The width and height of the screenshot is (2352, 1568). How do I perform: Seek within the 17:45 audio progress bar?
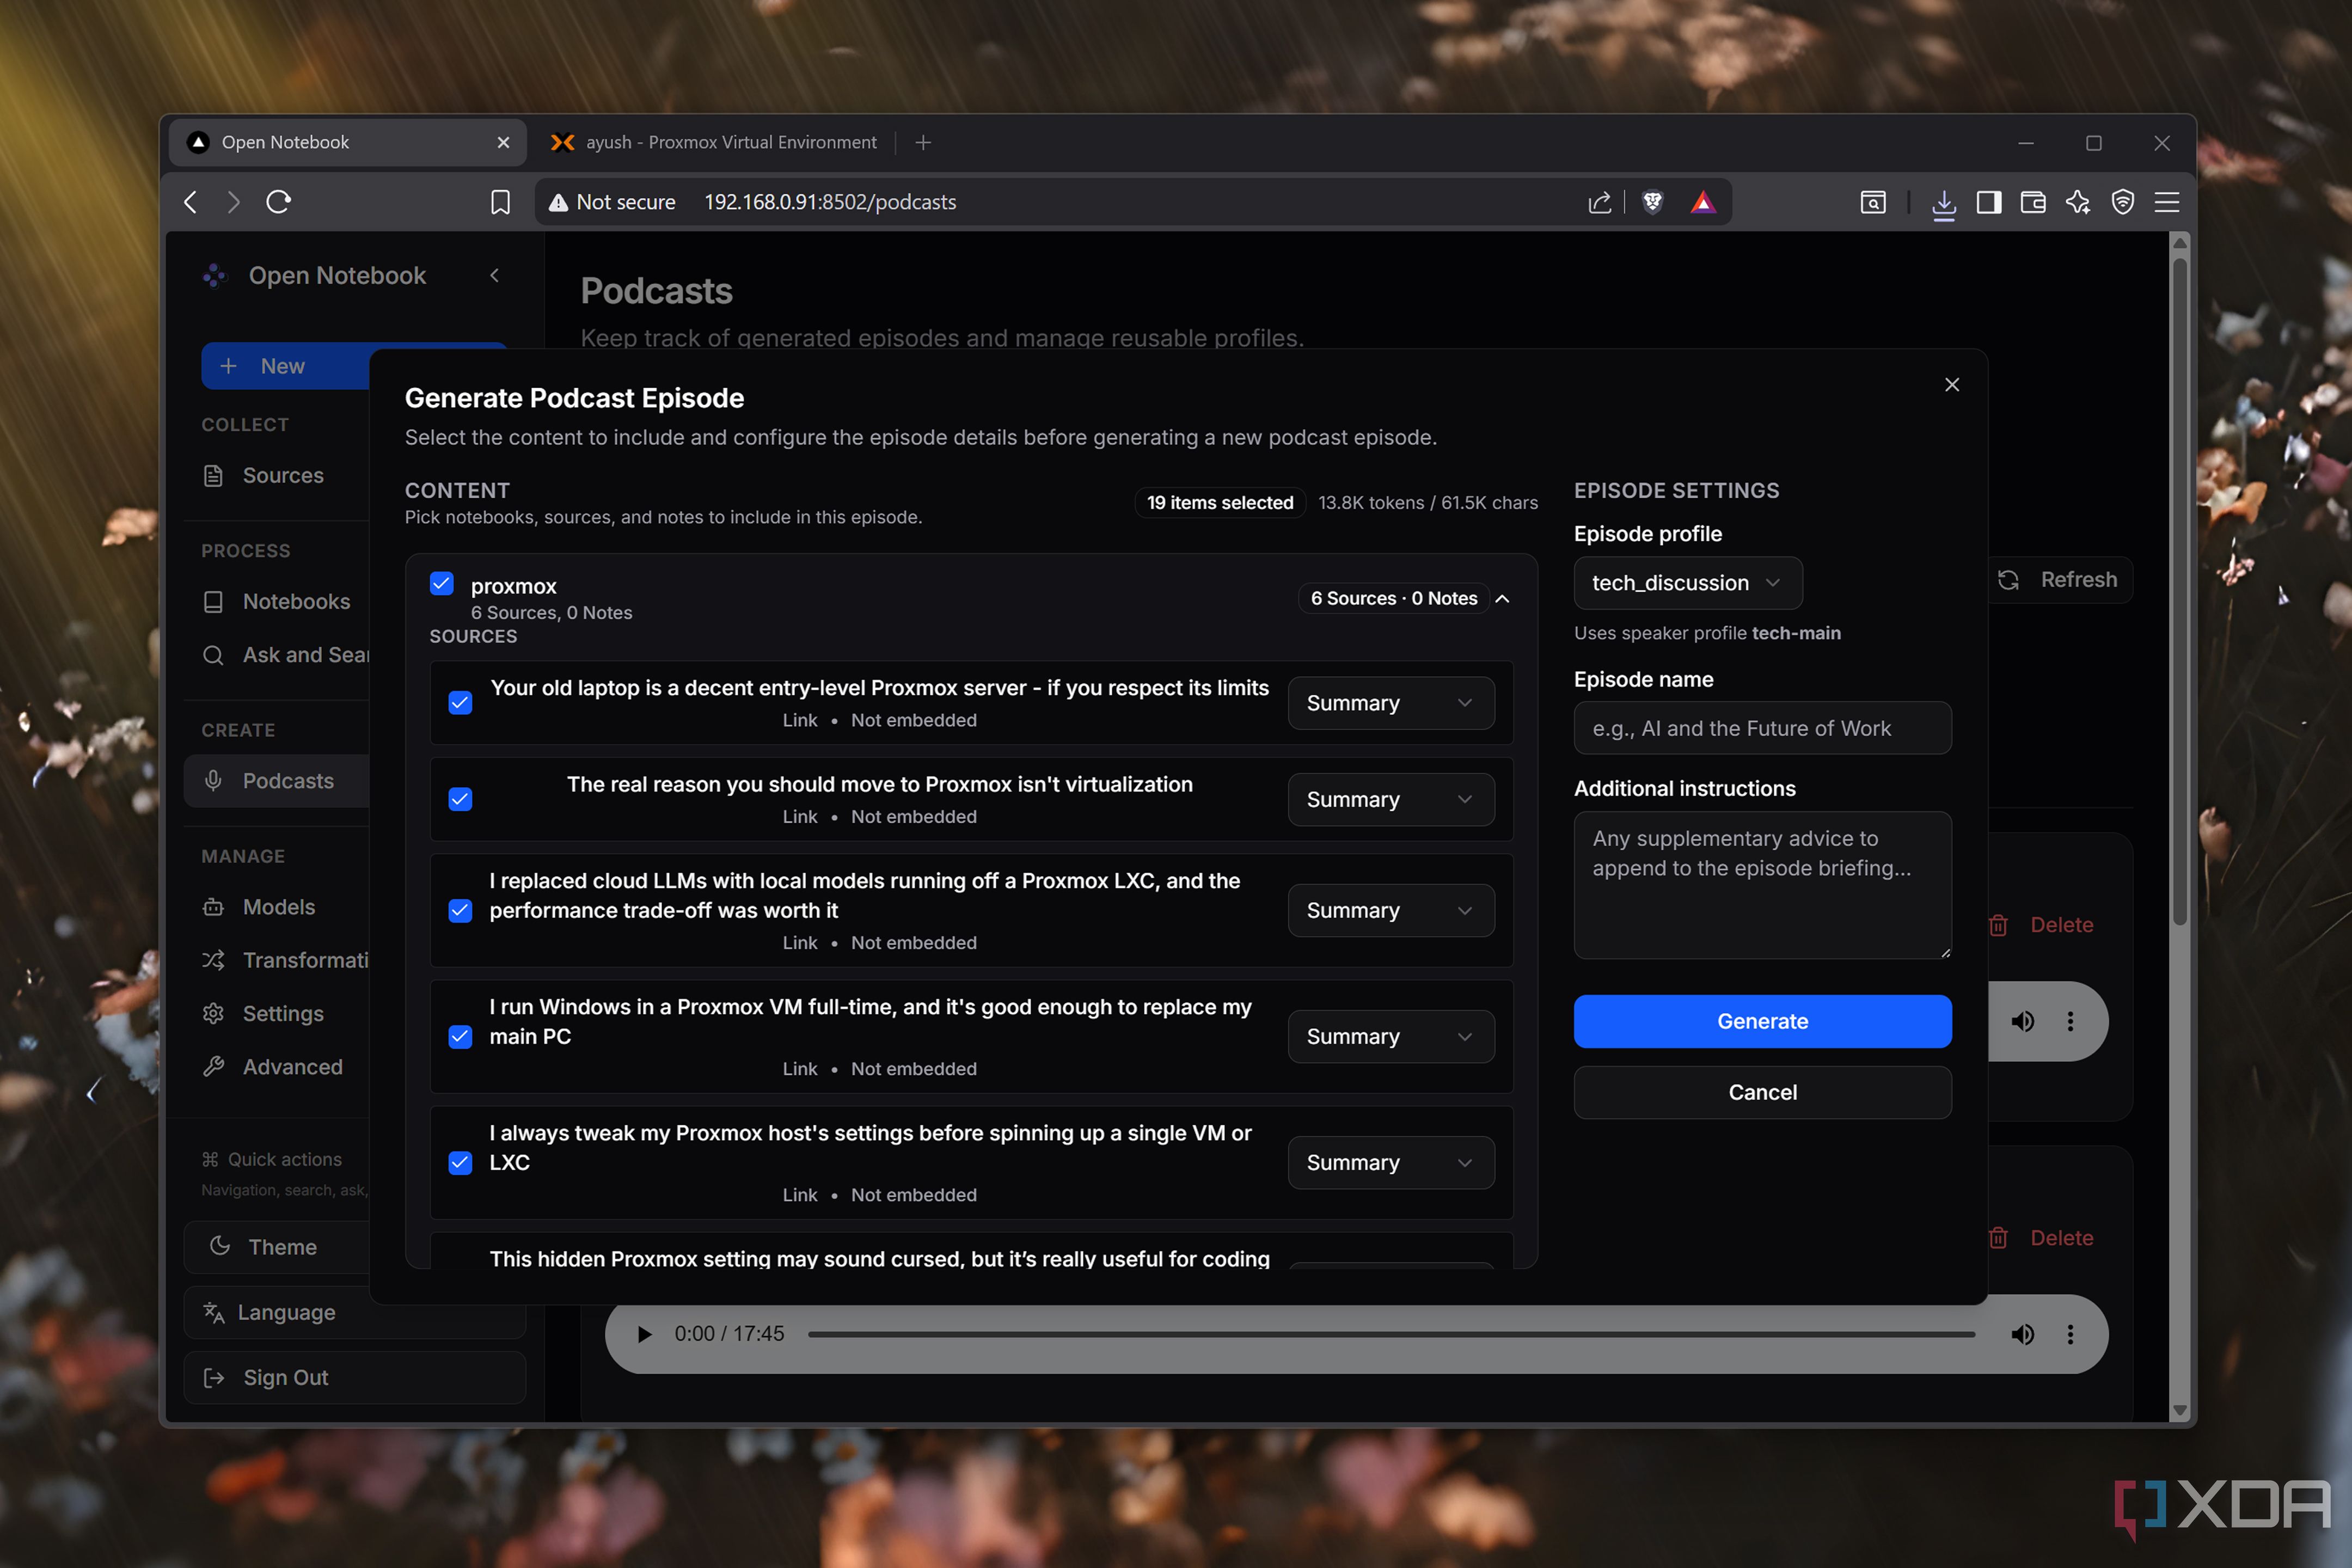click(1391, 1334)
